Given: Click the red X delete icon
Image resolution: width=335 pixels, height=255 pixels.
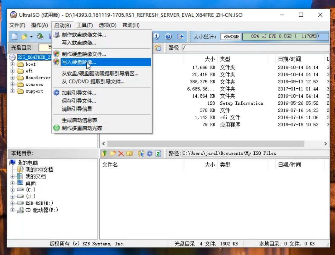Looking at the screenshot, I should click(121, 153).
